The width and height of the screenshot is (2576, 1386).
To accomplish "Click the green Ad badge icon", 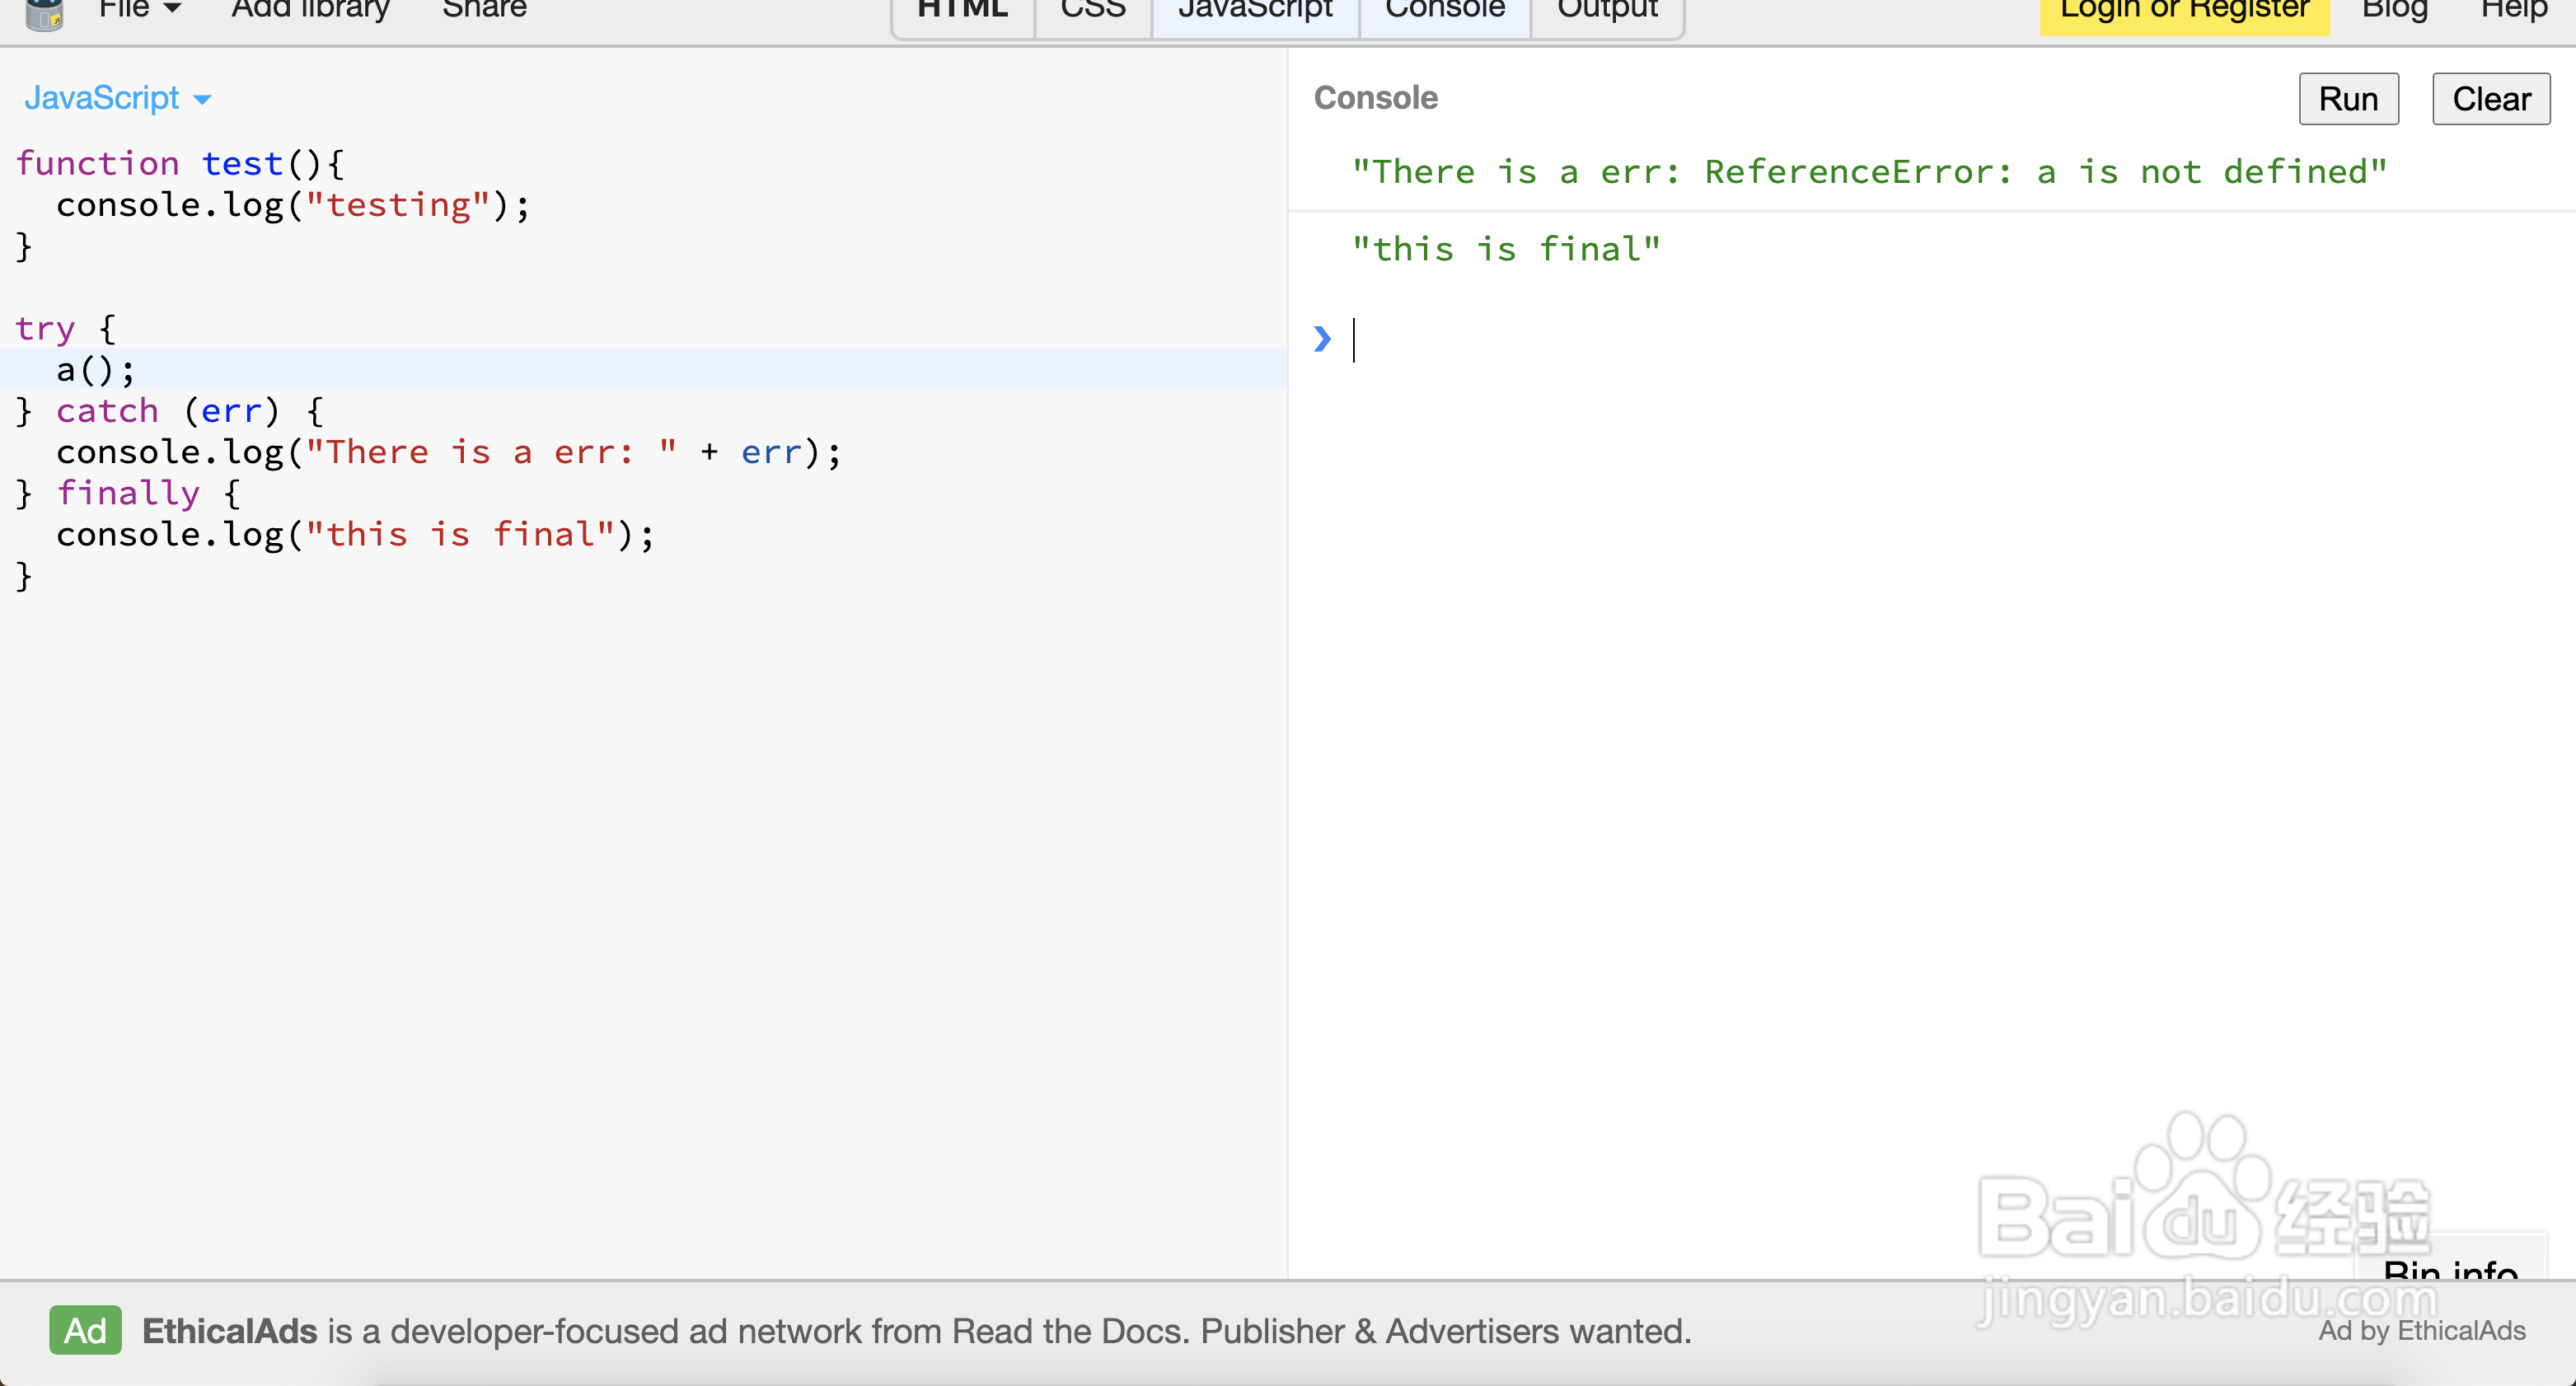I will [x=85, y=1330].
